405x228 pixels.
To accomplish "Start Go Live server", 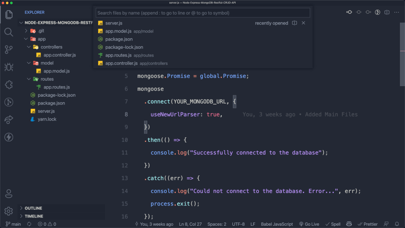I will (x=309, y=224).
